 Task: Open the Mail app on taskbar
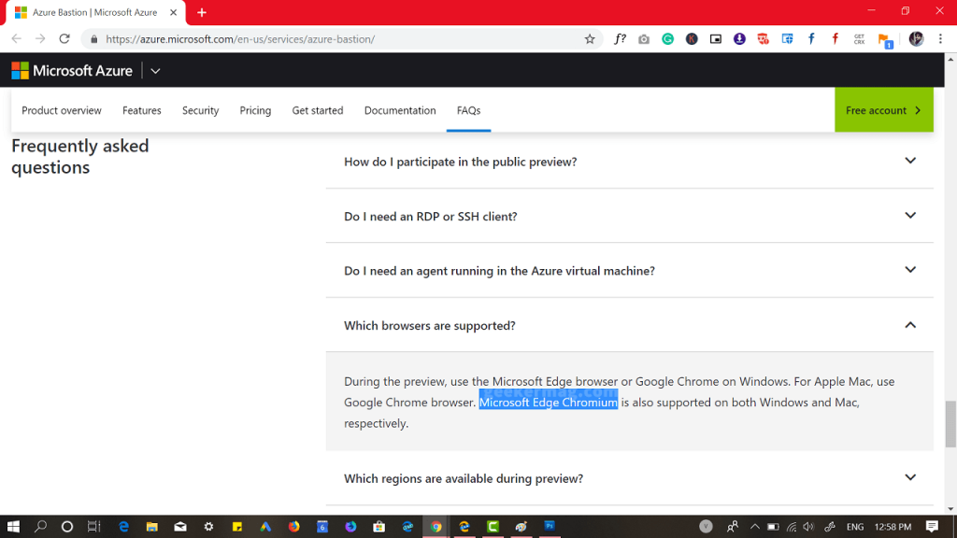pos(180,527)
